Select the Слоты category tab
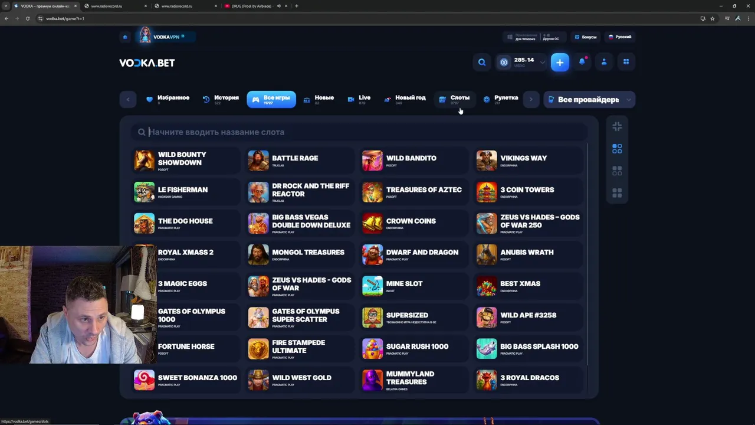The height and width of the screenshot is (425, 755). [454, 99]
